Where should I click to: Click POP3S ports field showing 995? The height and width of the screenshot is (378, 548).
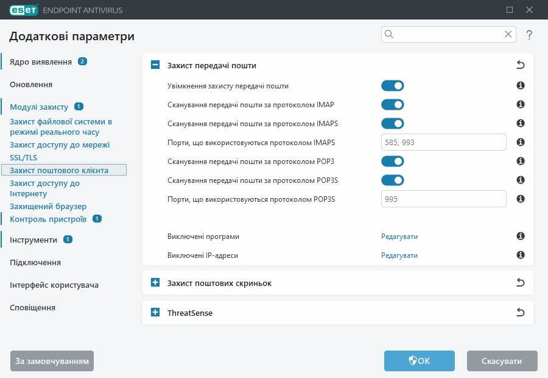443,199
